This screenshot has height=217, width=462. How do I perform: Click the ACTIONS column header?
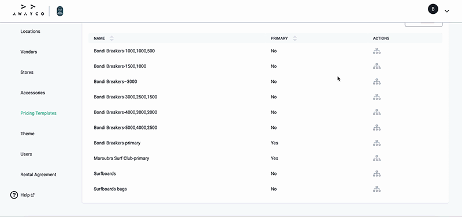click(381, 38)
